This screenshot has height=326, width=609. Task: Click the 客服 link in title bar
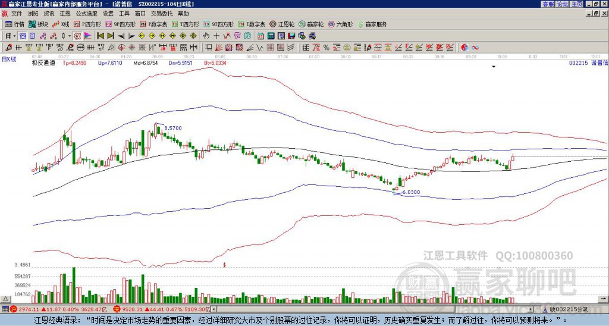coord(548,4)
